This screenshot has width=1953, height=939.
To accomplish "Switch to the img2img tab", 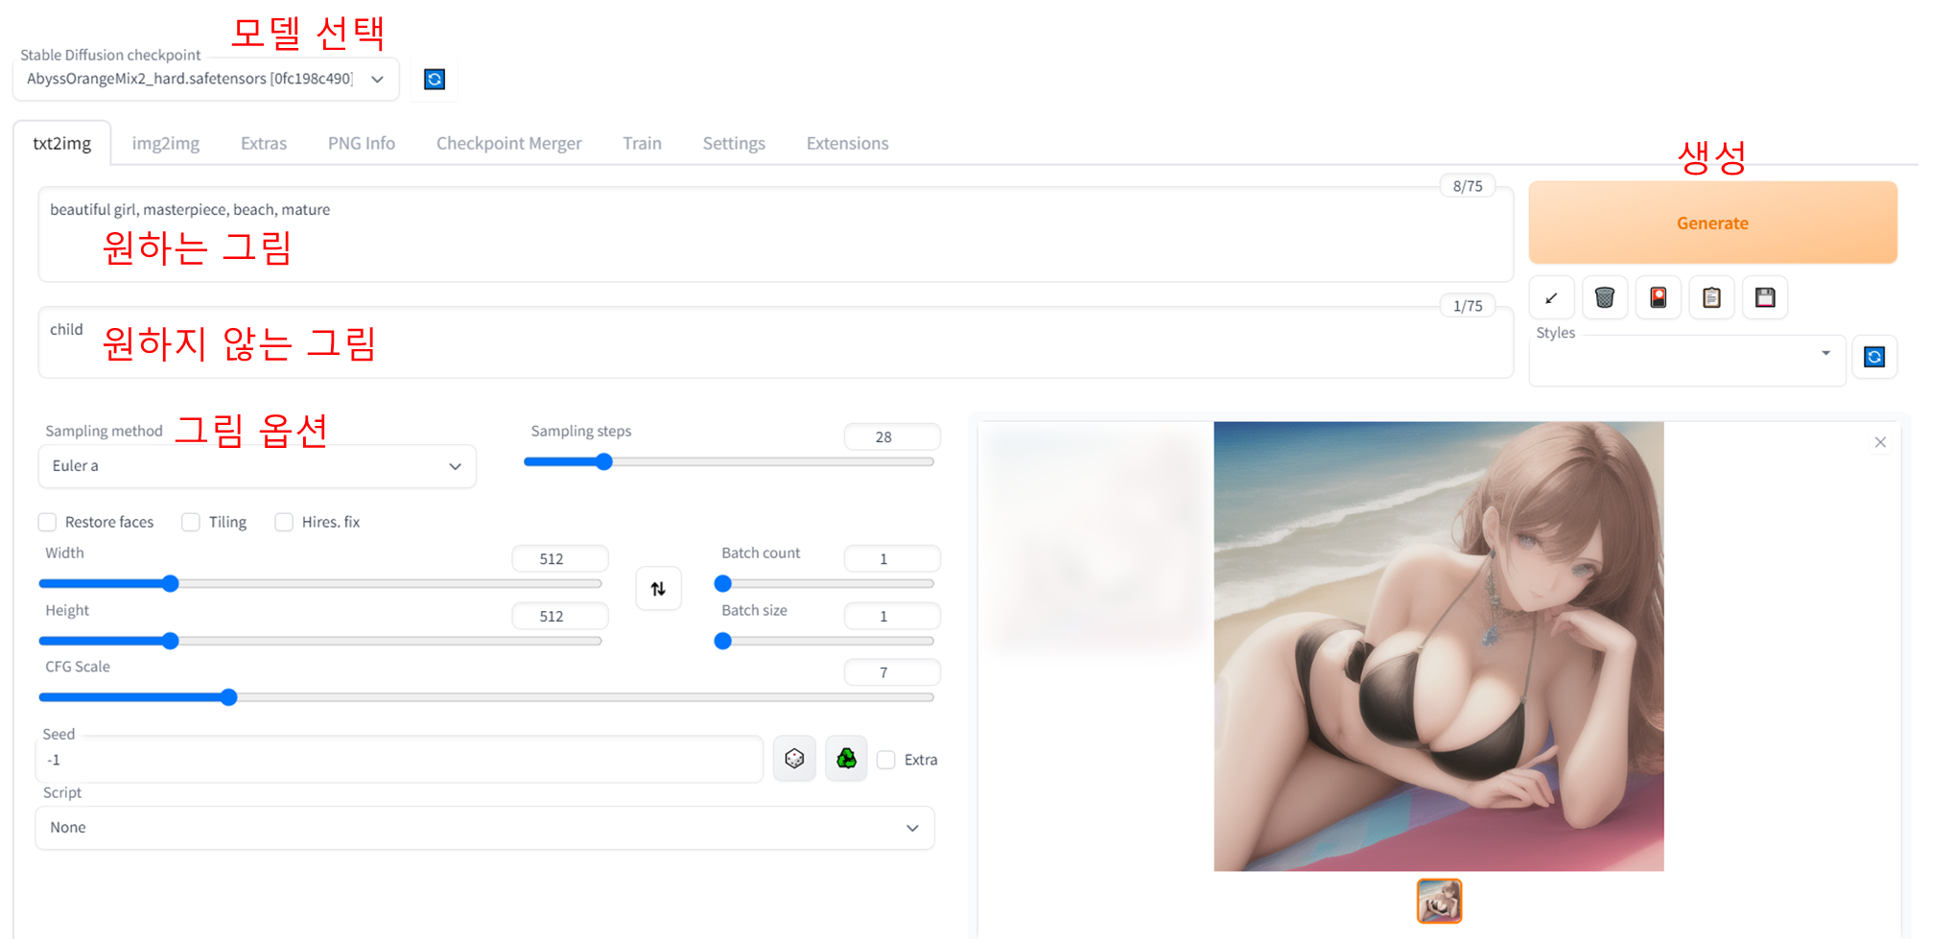I will [166, 143].
